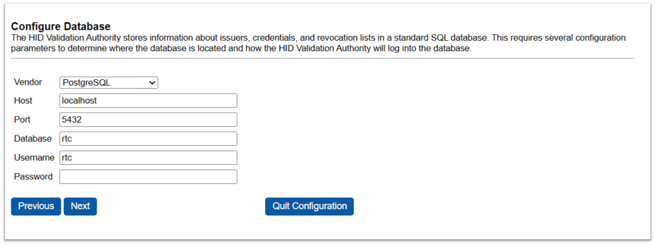Click the sentence beginning 'The HID Validation Authority stores'
The image size is (655, 245).
[210, 38]
